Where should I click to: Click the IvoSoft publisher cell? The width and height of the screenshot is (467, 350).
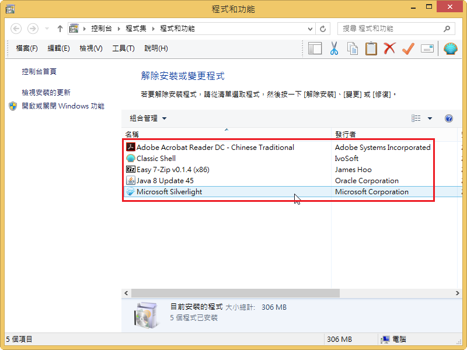pos(347,158)
